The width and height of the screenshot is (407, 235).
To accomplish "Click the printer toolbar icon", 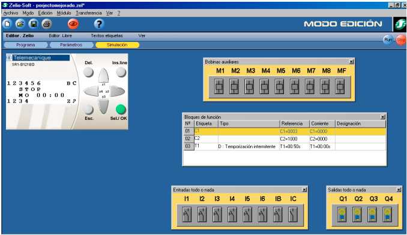I will point(47,24).
